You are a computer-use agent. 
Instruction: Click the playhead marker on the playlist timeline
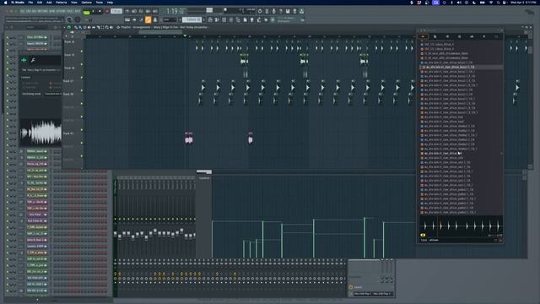tap(185, 35)
